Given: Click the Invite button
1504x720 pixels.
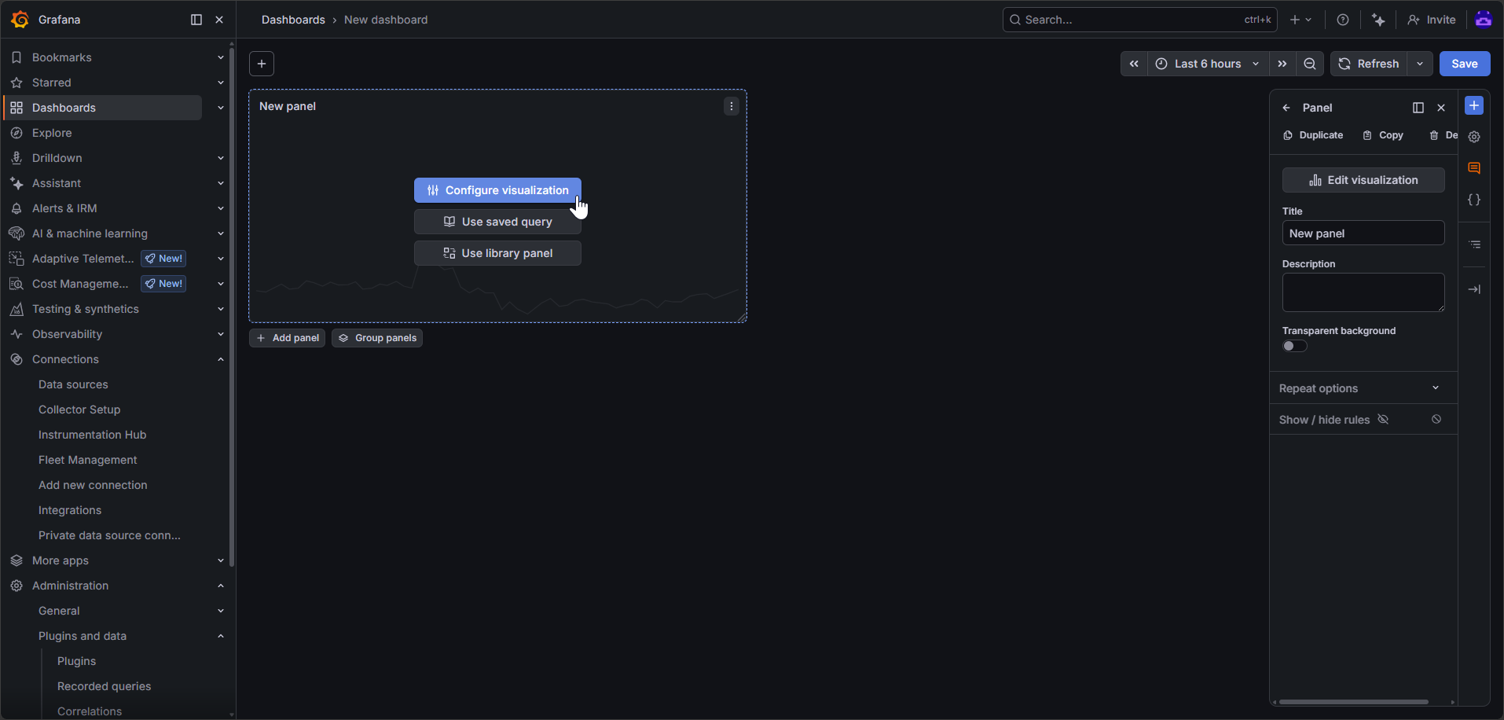Looking at the screenshot, I should pos(1432,20).
